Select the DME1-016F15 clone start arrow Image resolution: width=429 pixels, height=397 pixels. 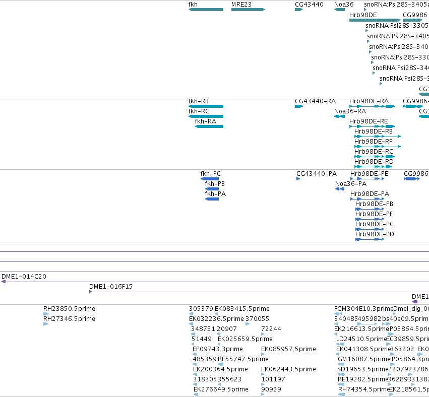click(x=91, y=292)
